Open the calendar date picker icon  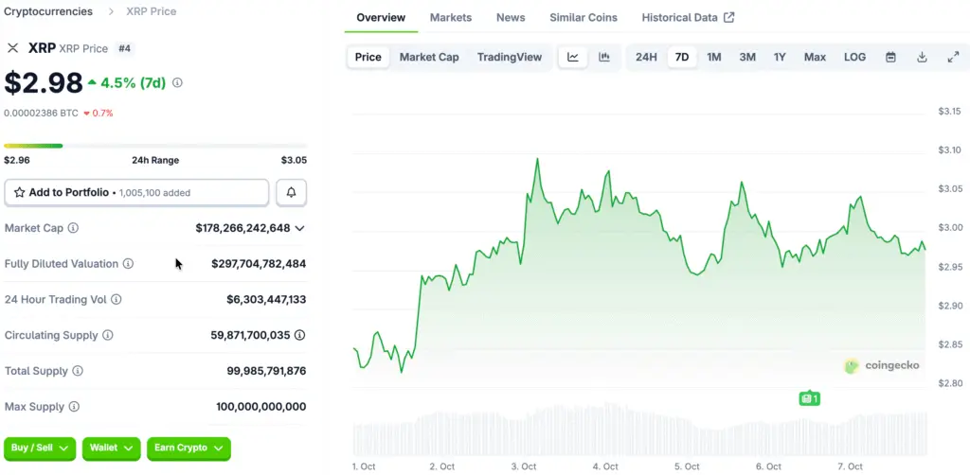click(890, 57)
